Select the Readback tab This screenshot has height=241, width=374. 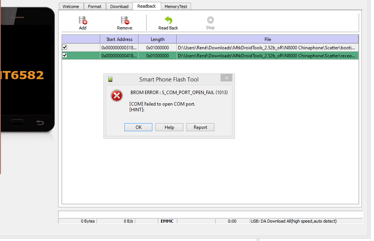[x=147, y=6]
